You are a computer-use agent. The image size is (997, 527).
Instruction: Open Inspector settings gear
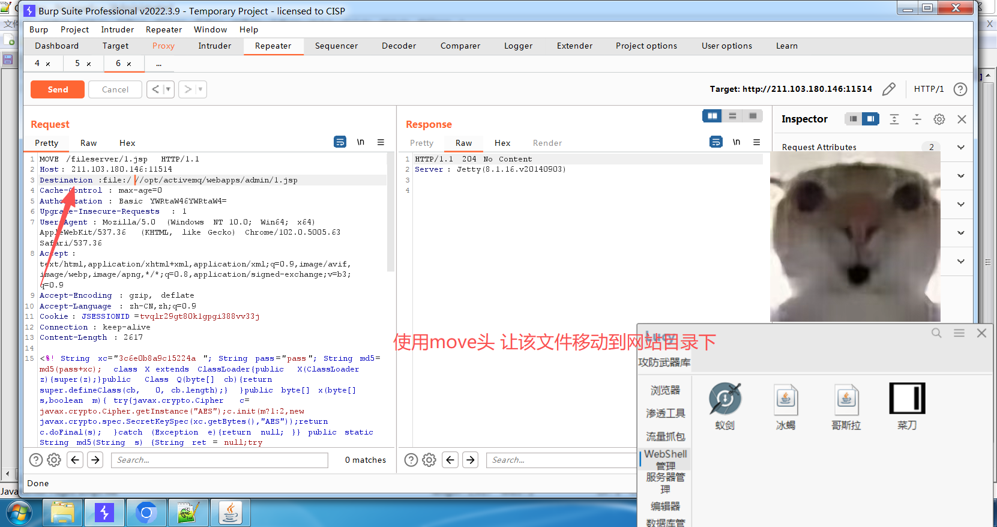click(x=939, y=119)
